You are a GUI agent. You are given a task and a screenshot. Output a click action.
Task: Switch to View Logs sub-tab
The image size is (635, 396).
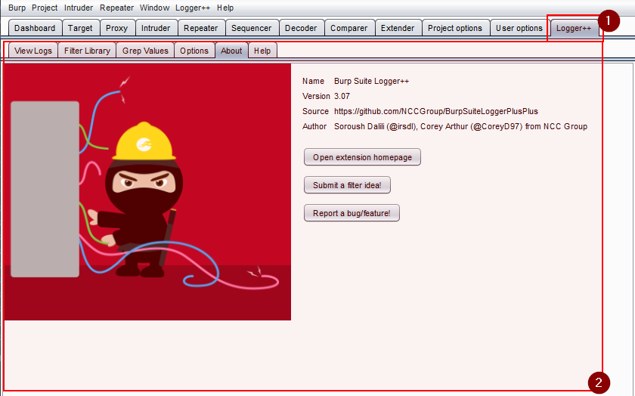click(33, 51)
